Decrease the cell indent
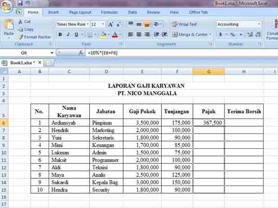The width and height of the screenshot is (278, 208). point(156,34)
